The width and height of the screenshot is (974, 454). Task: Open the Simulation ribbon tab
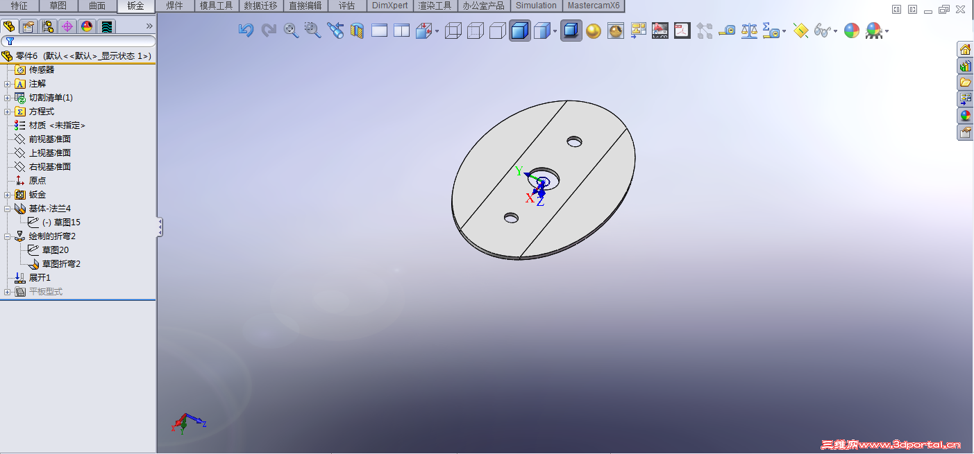[x=536, y=6]
